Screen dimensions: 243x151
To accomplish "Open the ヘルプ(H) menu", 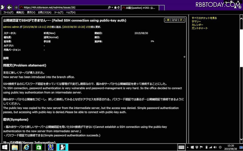I will (x=71, y=12).
